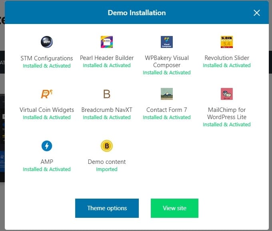272x231 pixels.
Task: Select the Contact Form 7 label
Action: point(167,110)
